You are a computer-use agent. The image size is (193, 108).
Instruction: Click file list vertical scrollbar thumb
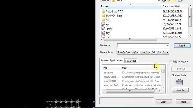tap(190, 17)
